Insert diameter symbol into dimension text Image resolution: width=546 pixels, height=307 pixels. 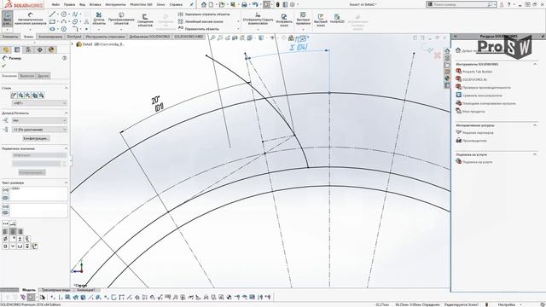(5, 239)
